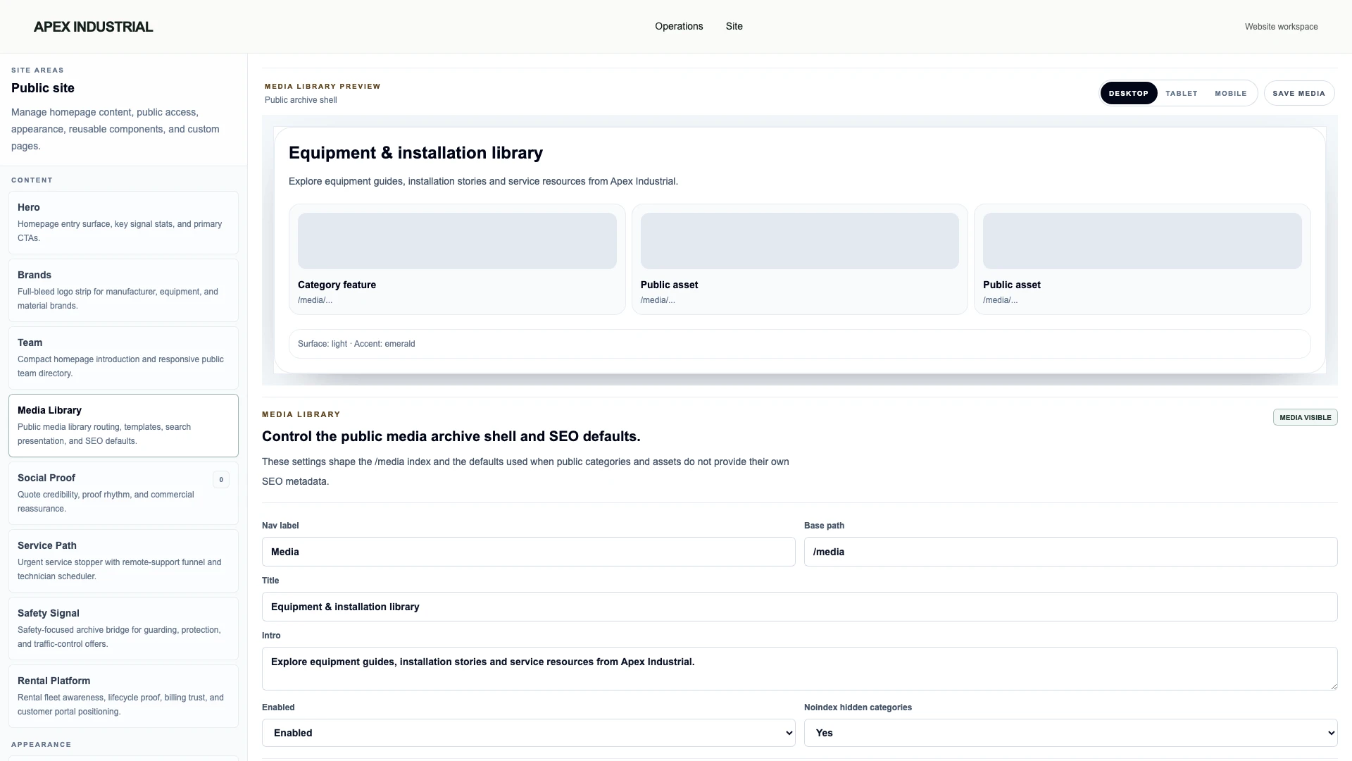
Task: Click inside the Intro textarea
Action: pos(799,669)
